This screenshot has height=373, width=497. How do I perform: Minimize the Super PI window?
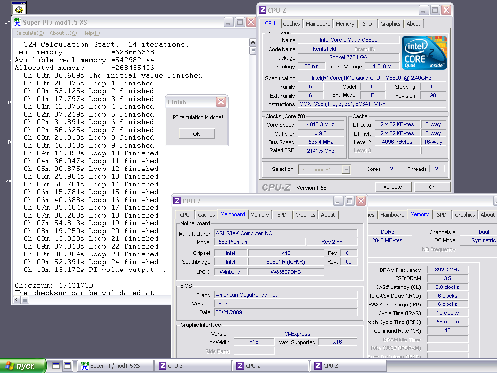tap(229, 22)
